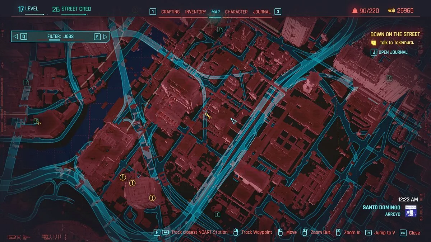The height and width of the screenshot is (242, 431).
Task: Click the green fast travel marker below the Map tab
Action: (x=220, y=29)
